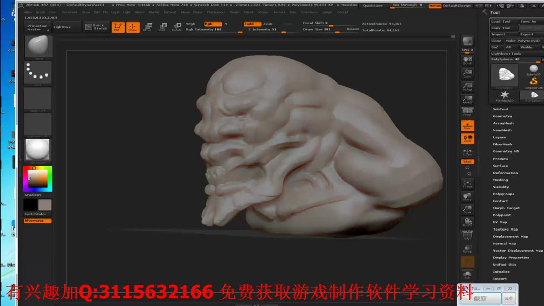Select the active PolySphere thumbnail

pyautogui.click(x=504, y=76)
